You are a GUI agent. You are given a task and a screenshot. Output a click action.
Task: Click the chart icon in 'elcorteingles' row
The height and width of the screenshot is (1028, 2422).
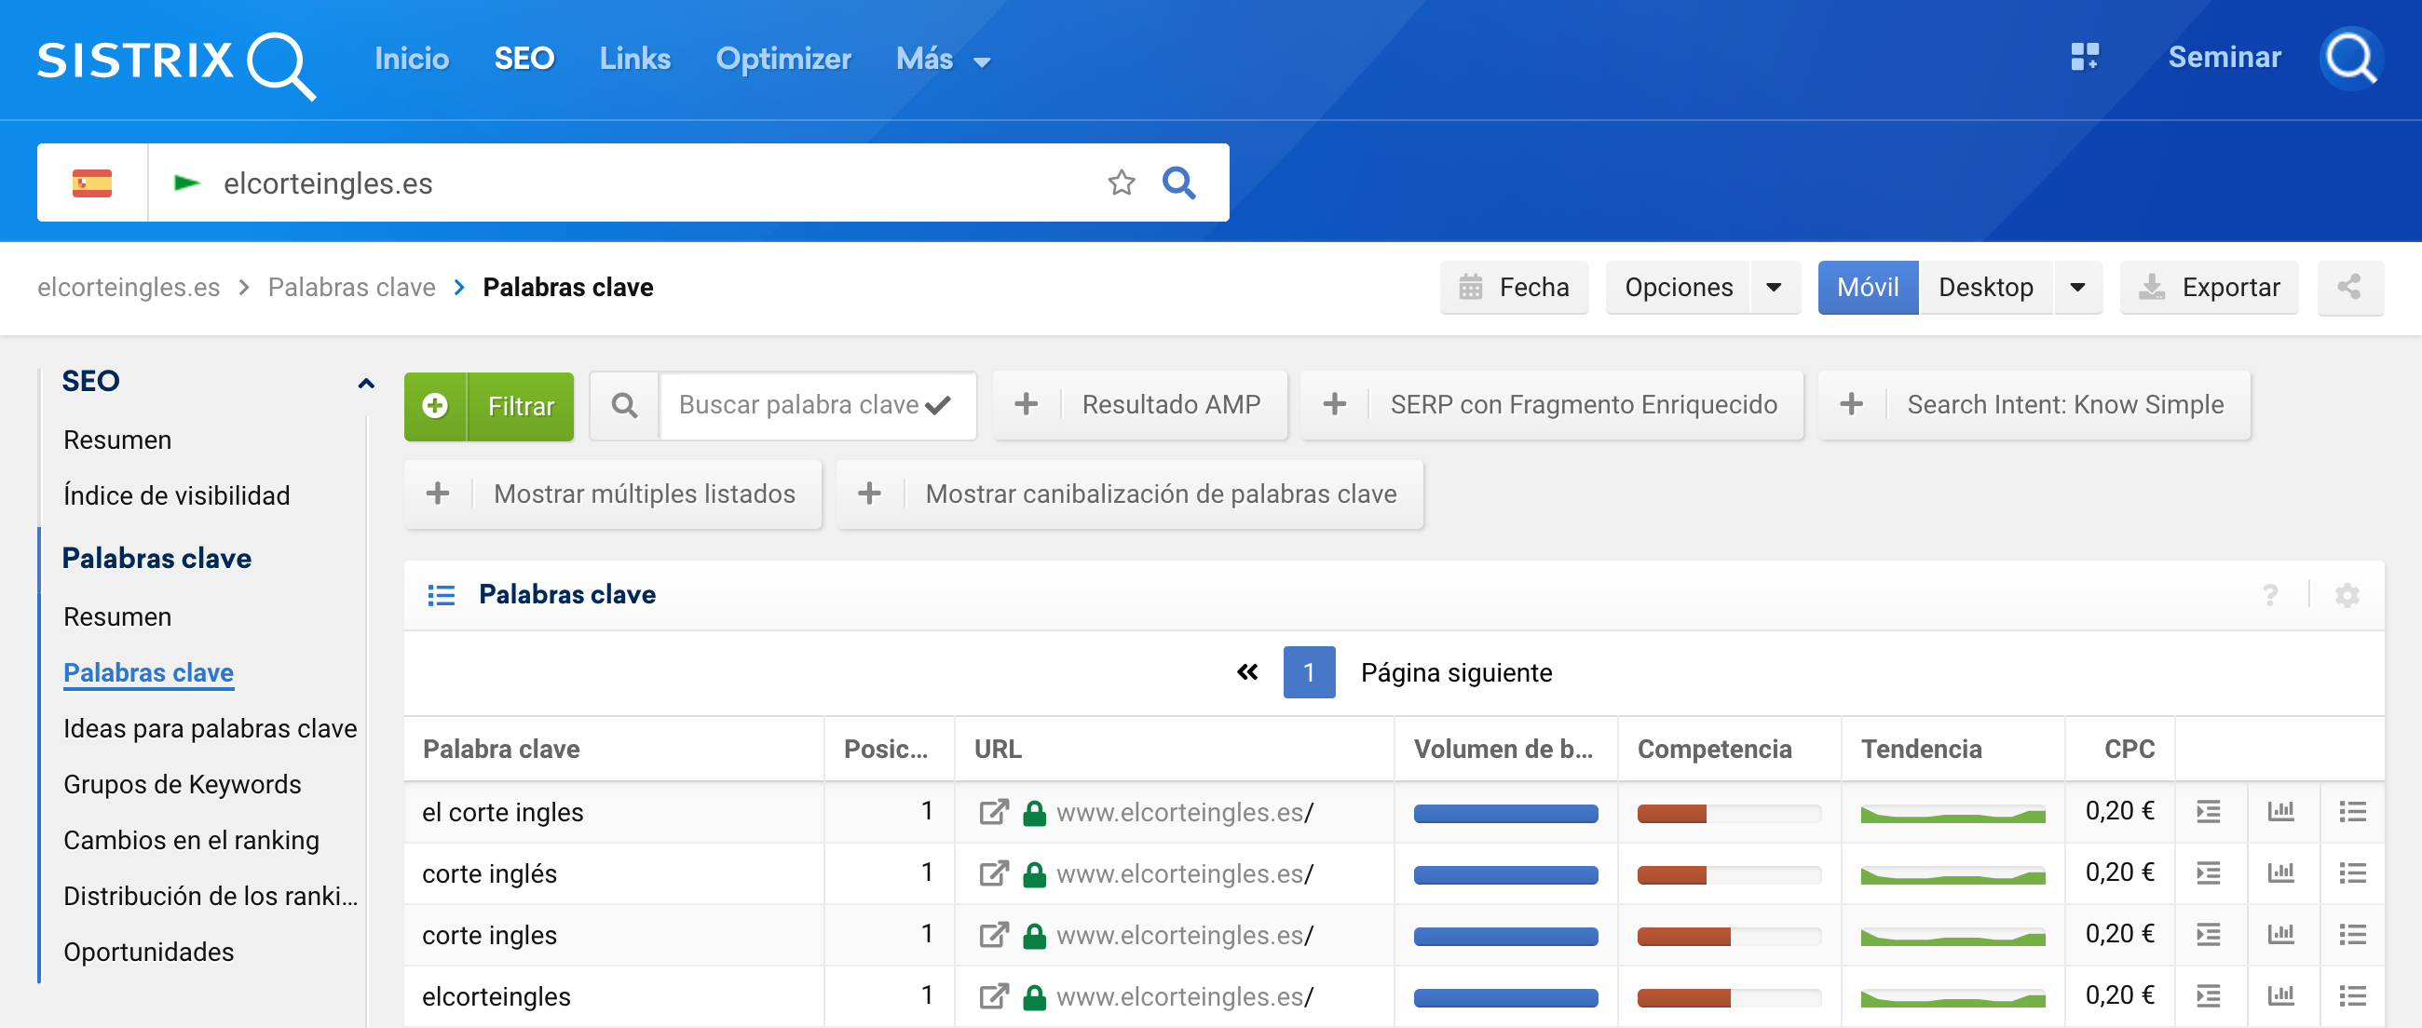(x=2281, y=996)
